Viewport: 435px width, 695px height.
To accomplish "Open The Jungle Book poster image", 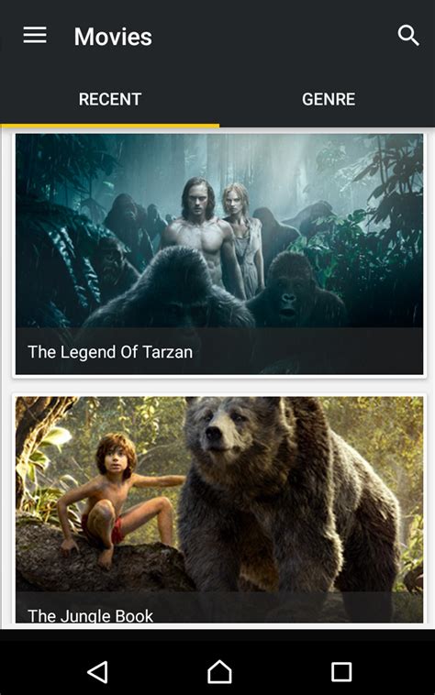I will (x=219, y=494).
